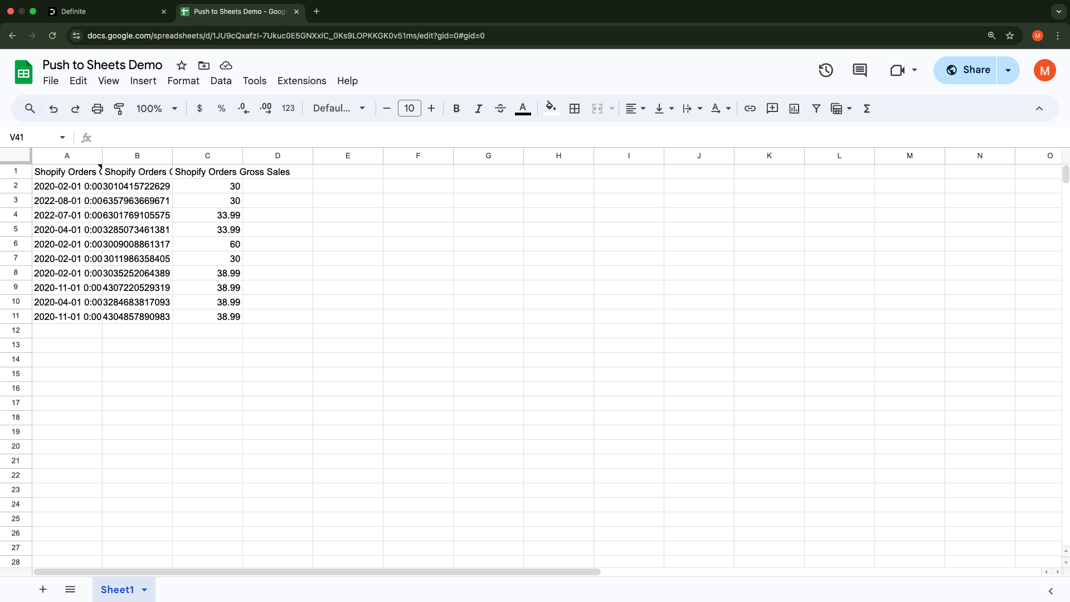Screen dimensions: 1070x602
Task: Open the File menu
Action: [51, 81]
